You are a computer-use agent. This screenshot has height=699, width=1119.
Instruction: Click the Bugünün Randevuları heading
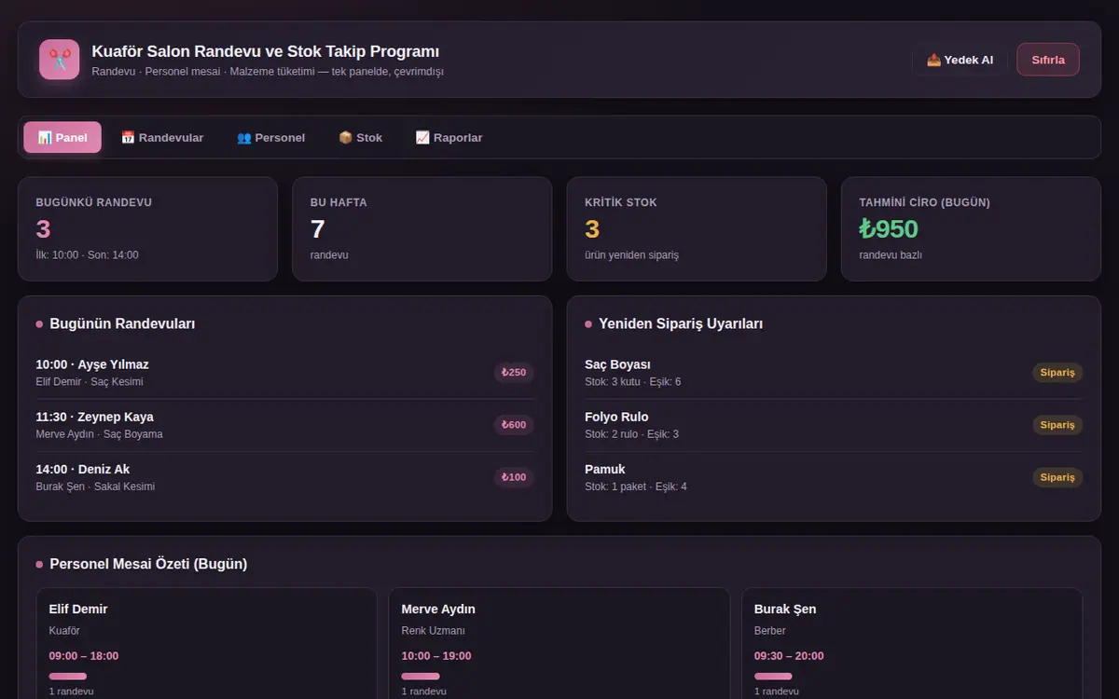[122, 323]
